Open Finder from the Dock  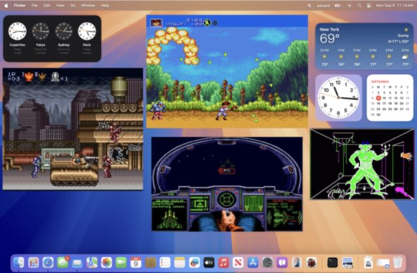point(18,262)
